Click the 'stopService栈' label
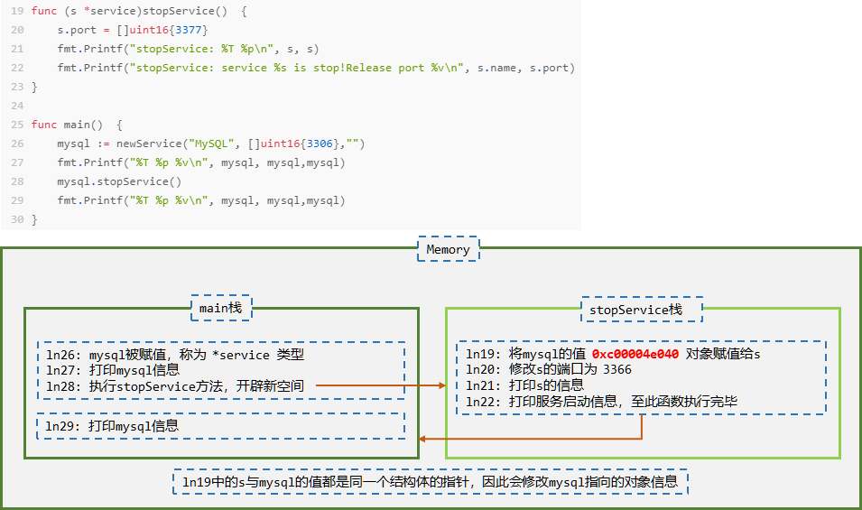The image size is (862, 510). point(642,310)
